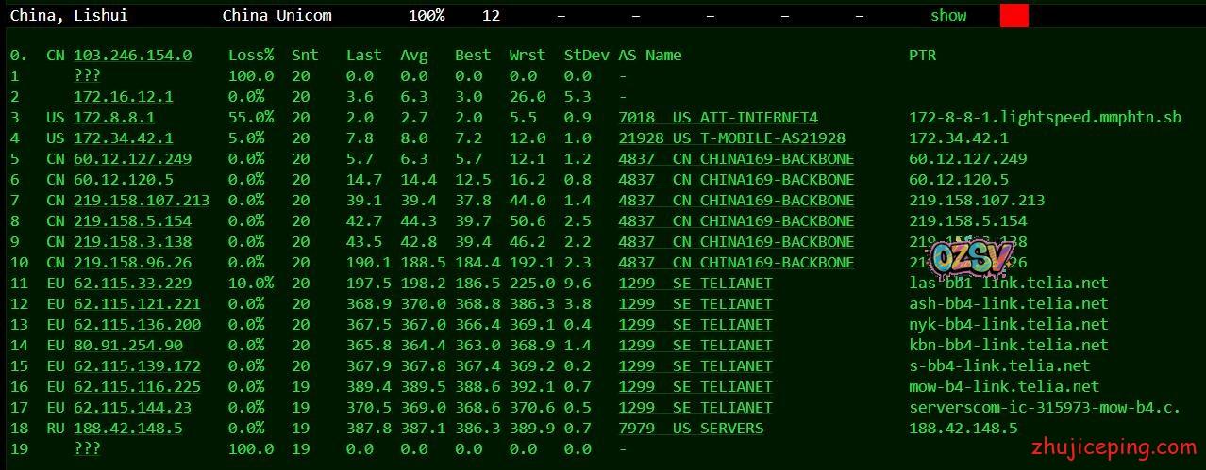This screenshot has height=470, width=1206.
Task: Click the red status square beside show
Action: (1013, 16)
